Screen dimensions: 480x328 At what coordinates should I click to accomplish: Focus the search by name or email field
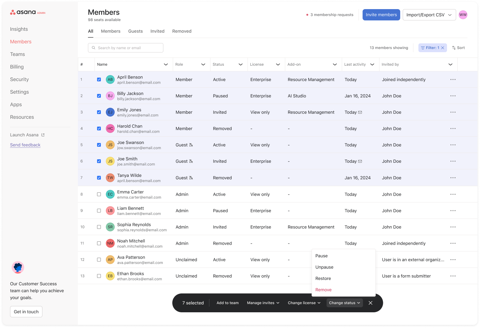click(126, 48)
